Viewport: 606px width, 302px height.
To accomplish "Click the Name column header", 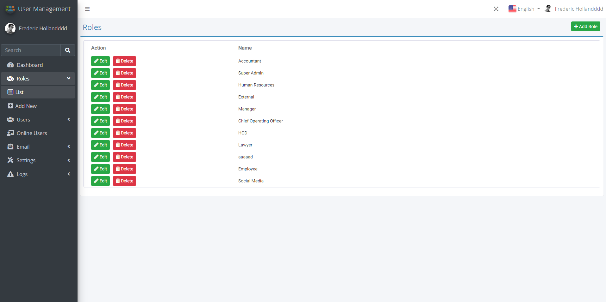I will pyautogui.click(x=245, y=48).
